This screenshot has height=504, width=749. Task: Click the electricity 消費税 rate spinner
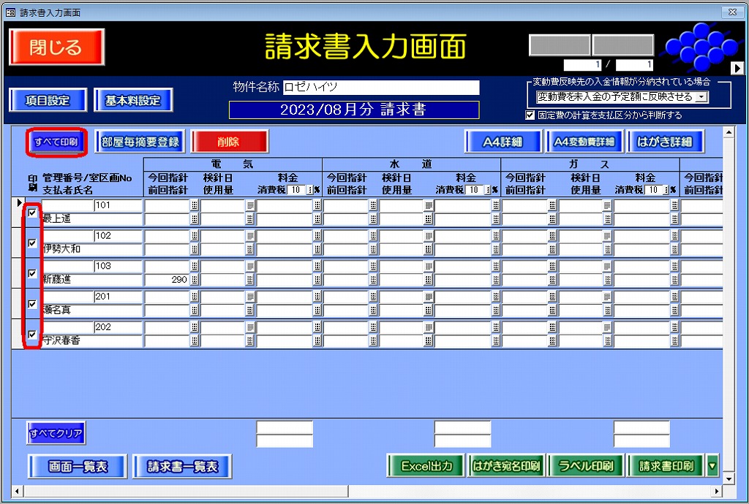(x=310, y=190)
